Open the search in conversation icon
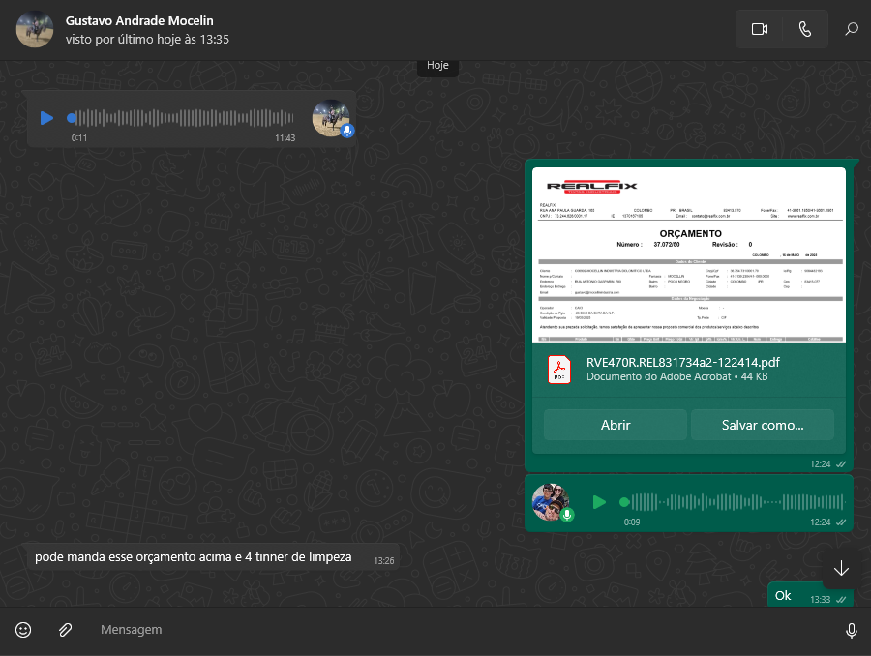 [852, 29]
